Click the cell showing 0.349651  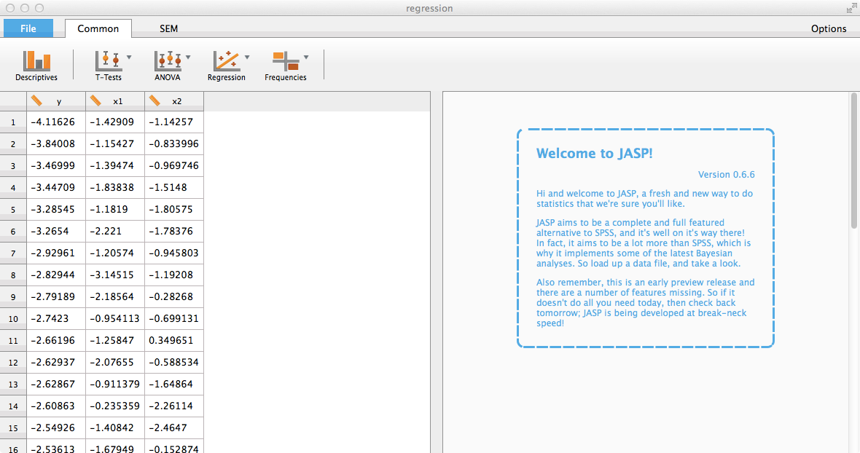(174, 341)
